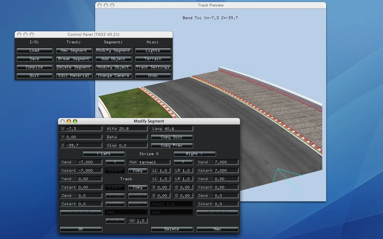Toggle Rectify? for the left stripe
This screenshot has width=383, height=239.
(81, 212)
